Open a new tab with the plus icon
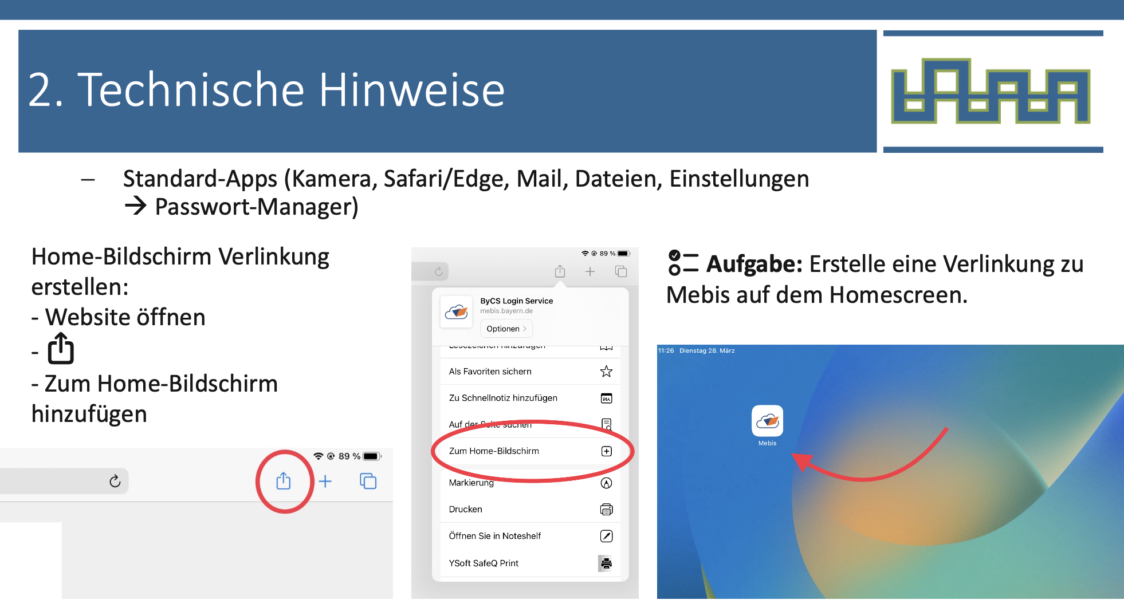 click(325, 481)
